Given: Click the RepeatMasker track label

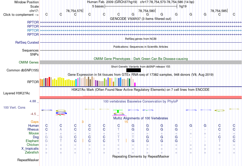Looking at the screenshot, I should point(28,160).
